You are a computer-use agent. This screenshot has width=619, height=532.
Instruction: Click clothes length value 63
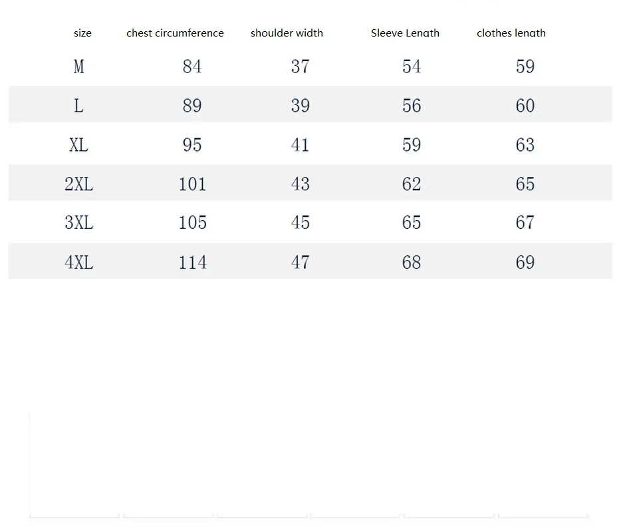[x=525, y=145]
